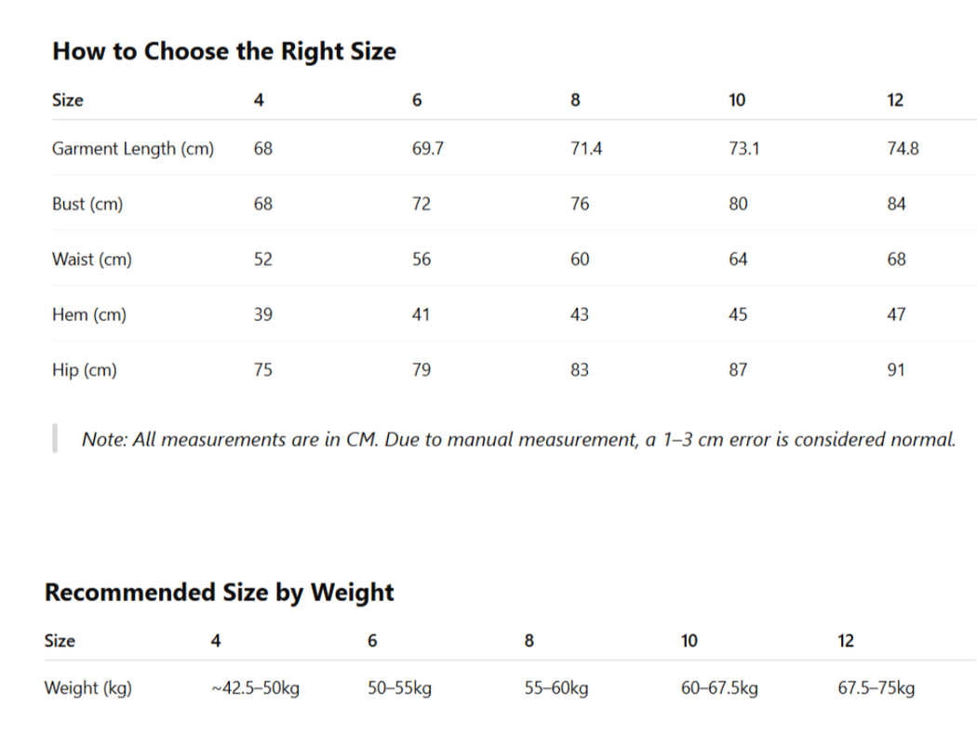Select garment length value 74.8
The image size is (977, 733).
(x=903, y=148)
